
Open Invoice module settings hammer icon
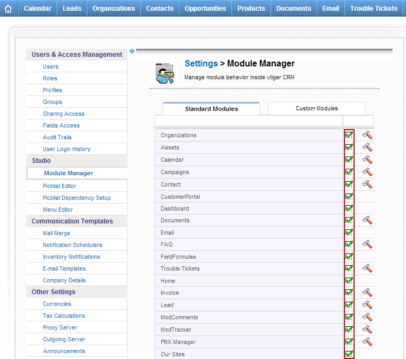click(x=367, y=293)
